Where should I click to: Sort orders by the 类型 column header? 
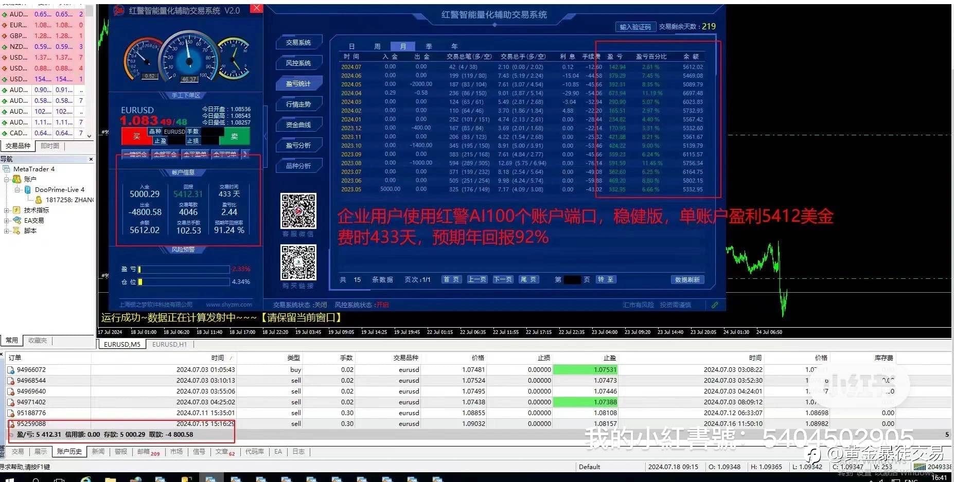293,358
